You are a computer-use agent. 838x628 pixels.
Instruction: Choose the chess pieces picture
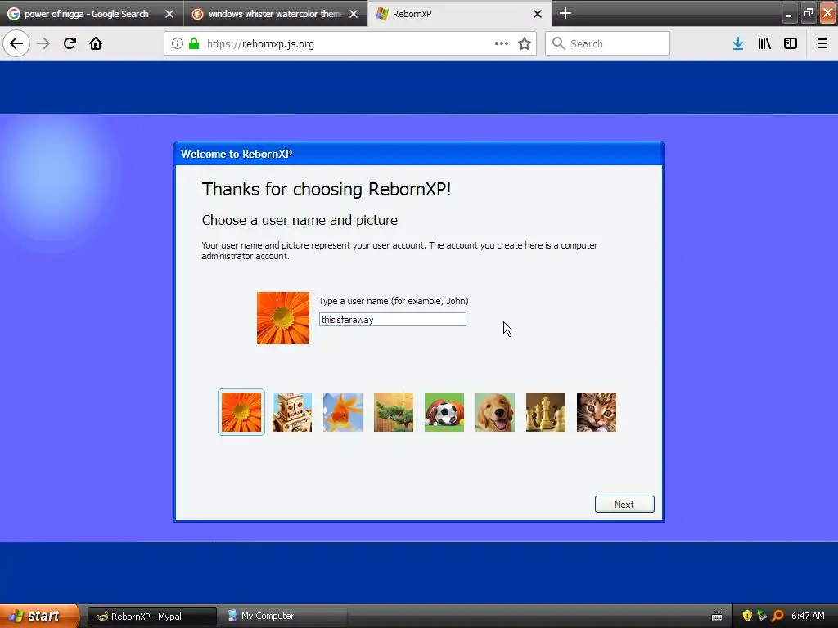(x=546, y=412)
